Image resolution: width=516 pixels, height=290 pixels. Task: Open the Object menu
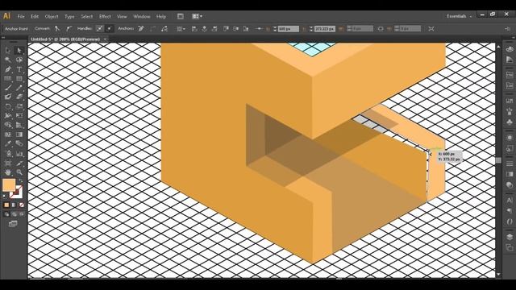[x=52, y=16]
